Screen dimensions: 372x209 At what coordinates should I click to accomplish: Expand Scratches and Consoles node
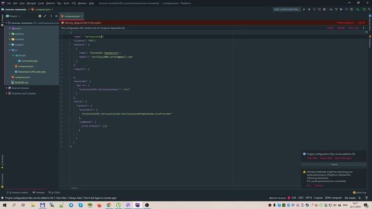(x=6, y=93)
